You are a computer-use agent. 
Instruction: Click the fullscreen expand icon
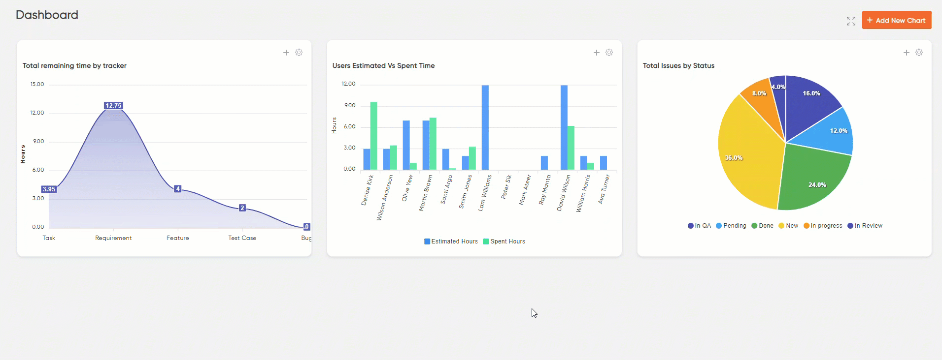851,21
